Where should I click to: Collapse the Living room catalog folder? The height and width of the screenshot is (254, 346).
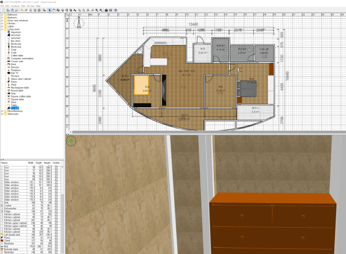pyautogui.click(x=2, y=29)
